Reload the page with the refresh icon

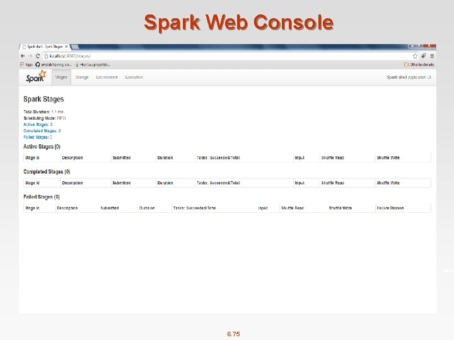pyautogui.click(x=38, y=56)
